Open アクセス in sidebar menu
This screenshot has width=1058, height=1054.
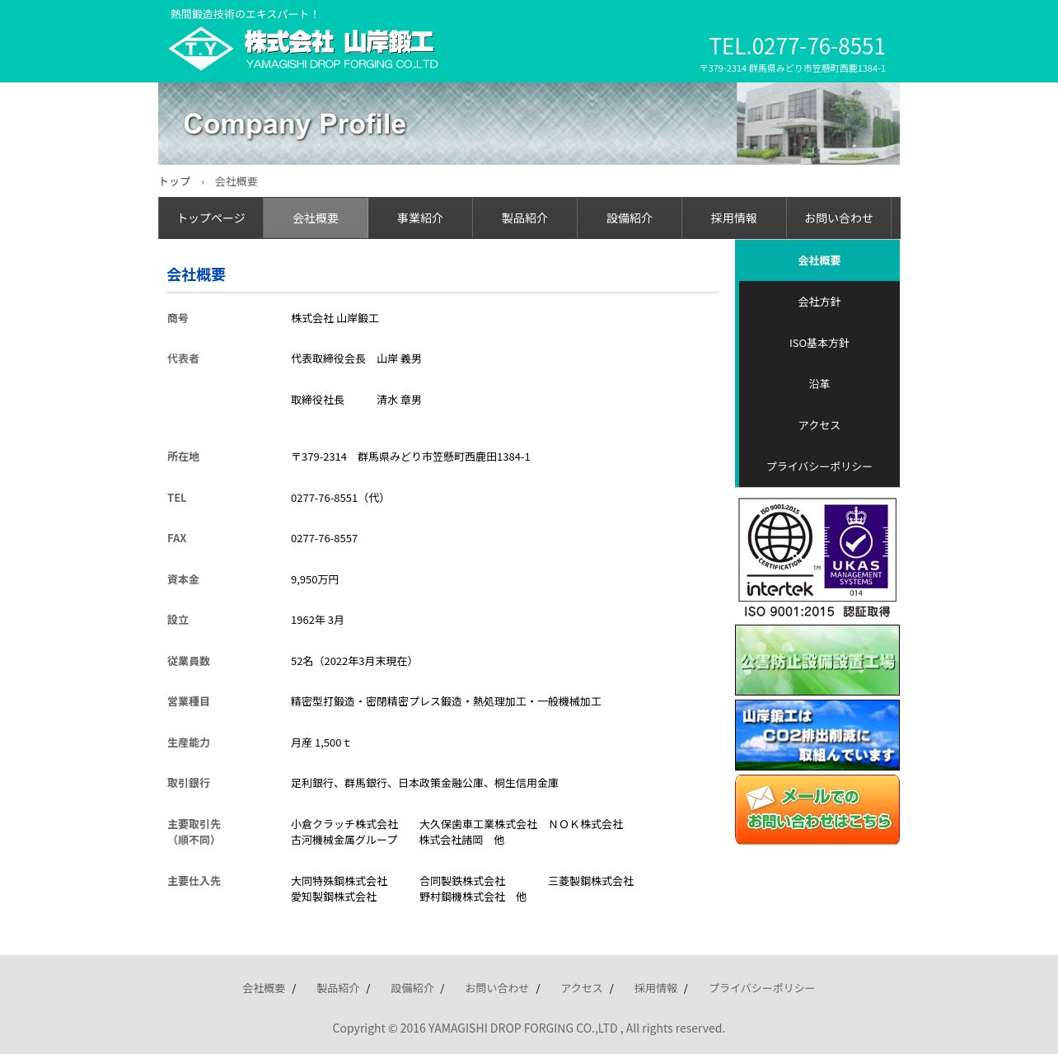click(819, 425)
